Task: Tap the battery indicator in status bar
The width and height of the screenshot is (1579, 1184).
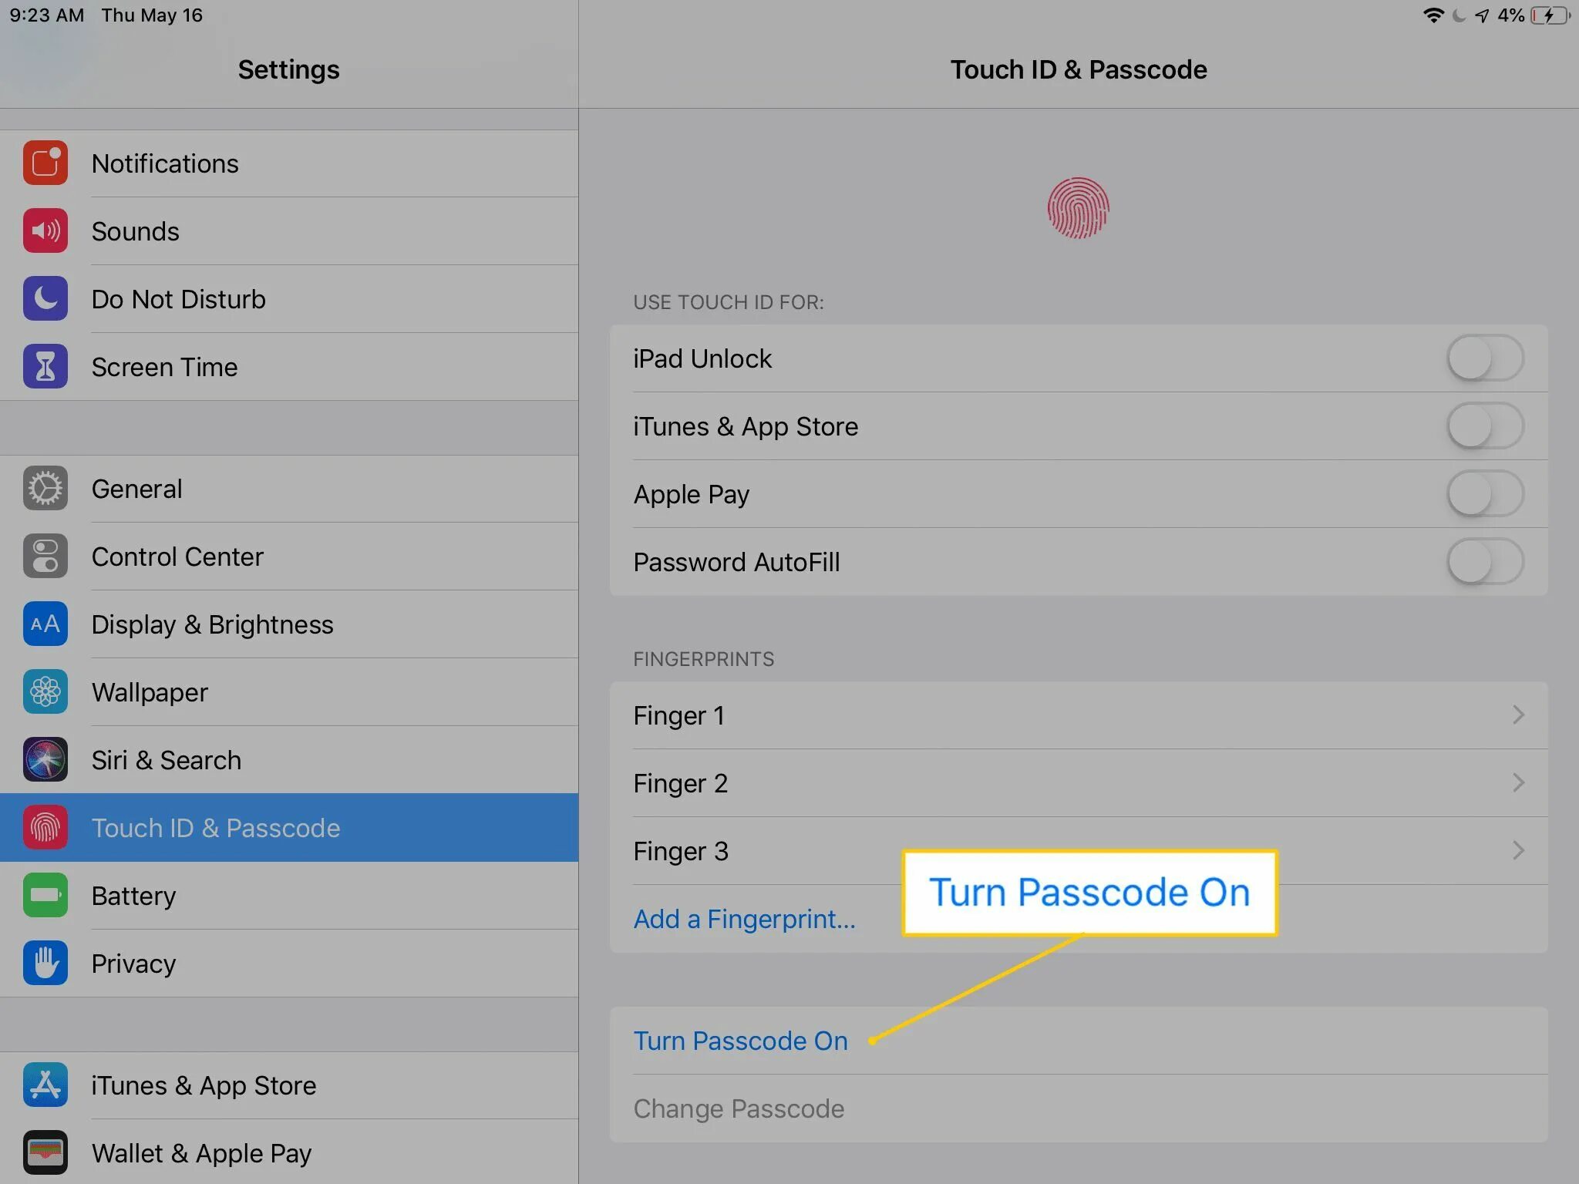Action: (1550, 15)
